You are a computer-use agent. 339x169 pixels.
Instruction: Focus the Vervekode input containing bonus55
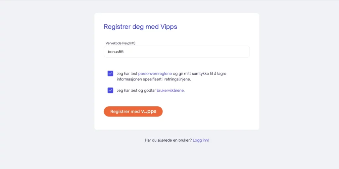click(x=177, y=52)
